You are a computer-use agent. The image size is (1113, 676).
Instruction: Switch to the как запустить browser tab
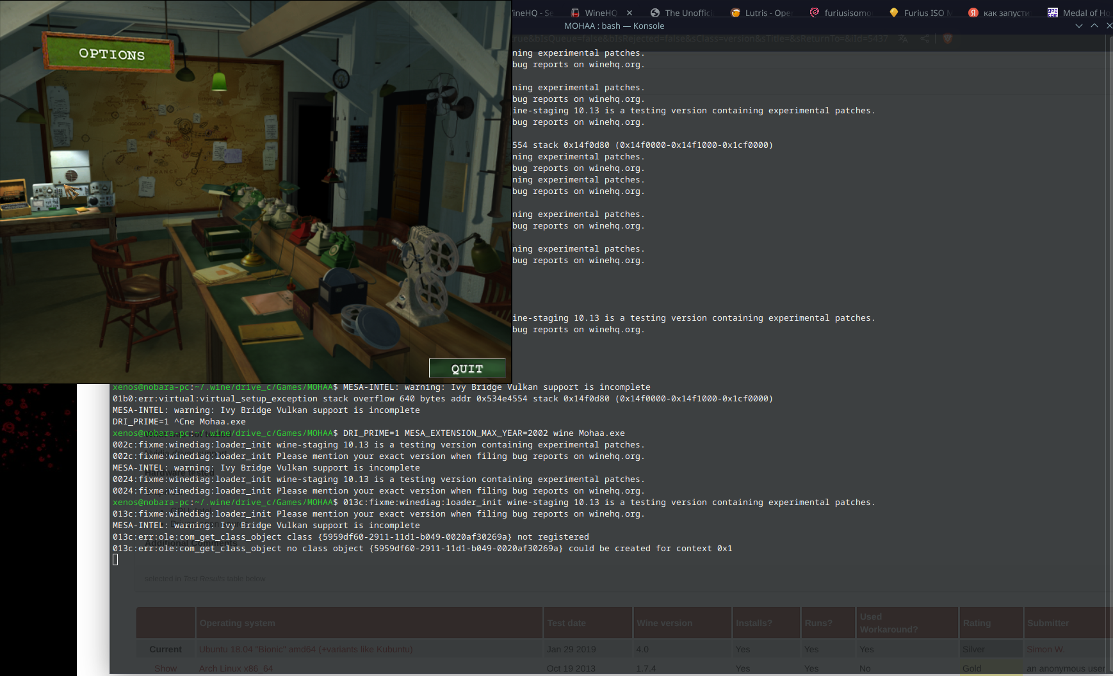click(x=1000, y=13)
